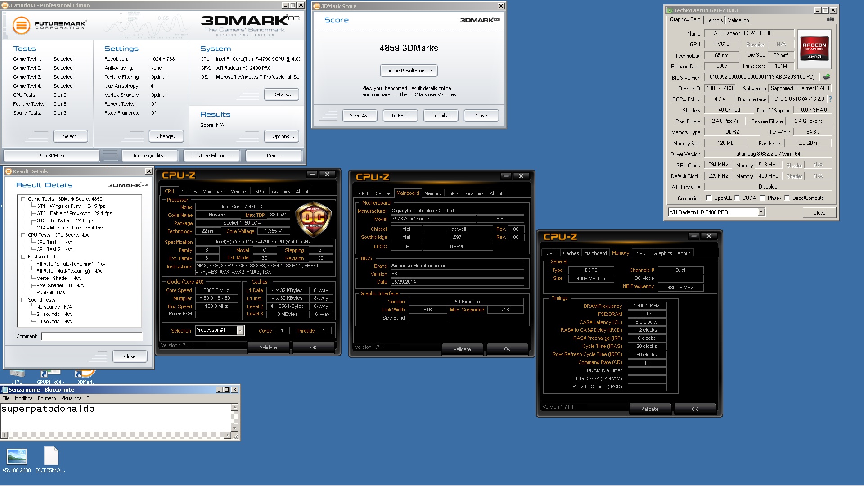The width and height of the screenshot is (864, 486).
Task: Open Caches tab in the CPU-Z processor window
Action: pyautogui.click(x=189, y=192)
